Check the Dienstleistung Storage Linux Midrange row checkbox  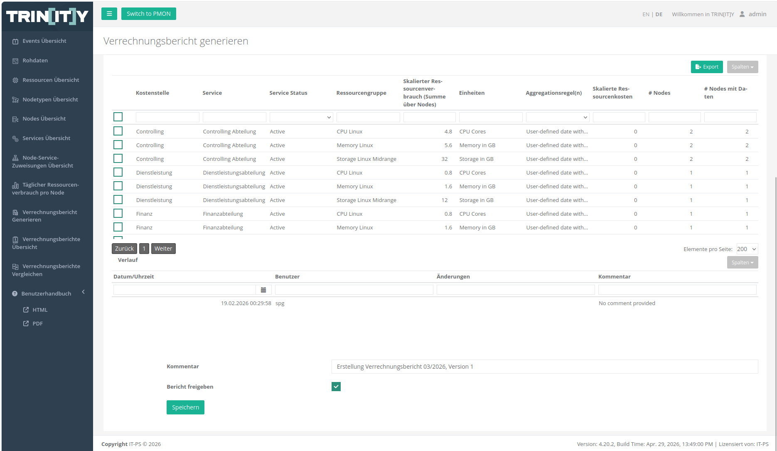[118, 200]
